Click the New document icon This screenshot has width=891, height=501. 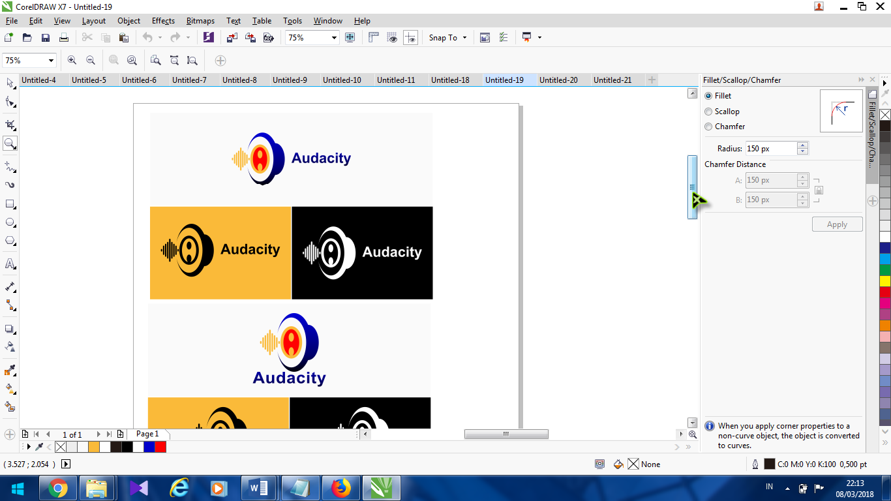click(x=9, y=37)
